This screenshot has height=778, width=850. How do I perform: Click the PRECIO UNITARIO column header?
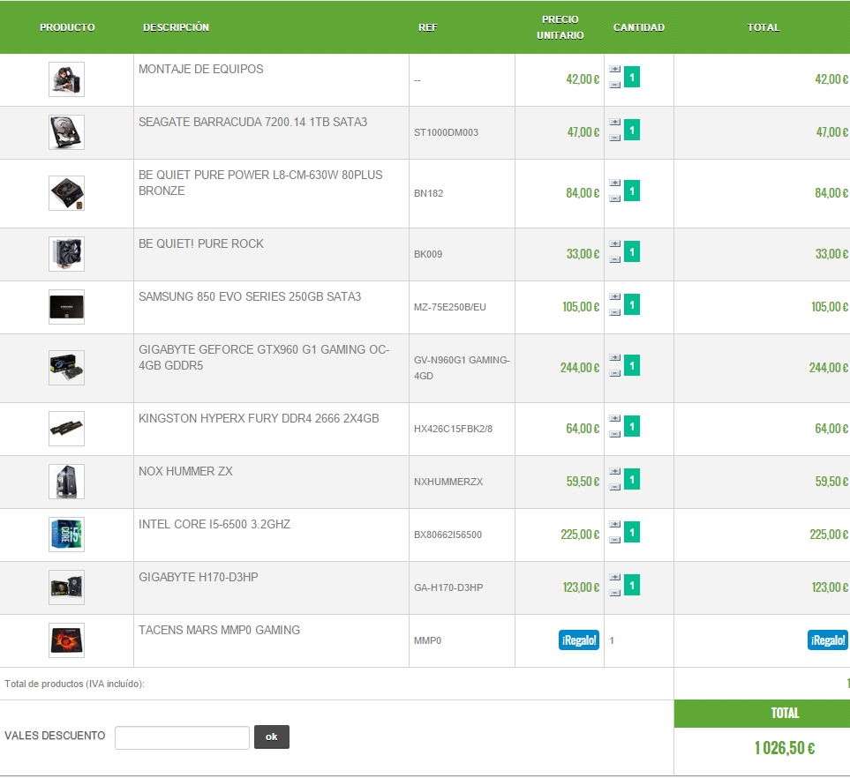[560, 27]
